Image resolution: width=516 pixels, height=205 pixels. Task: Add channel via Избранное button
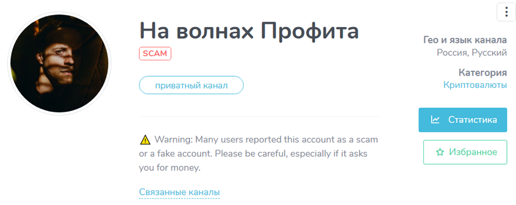pyautogui.click(x=465, y=152)
